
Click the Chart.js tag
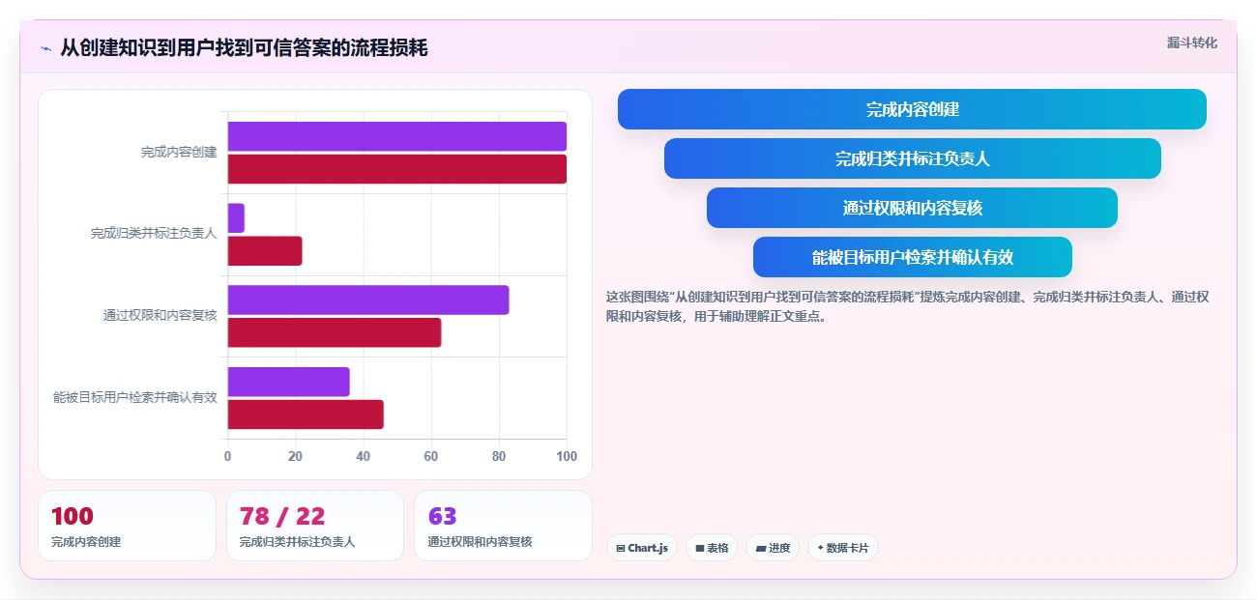point(642,548)
